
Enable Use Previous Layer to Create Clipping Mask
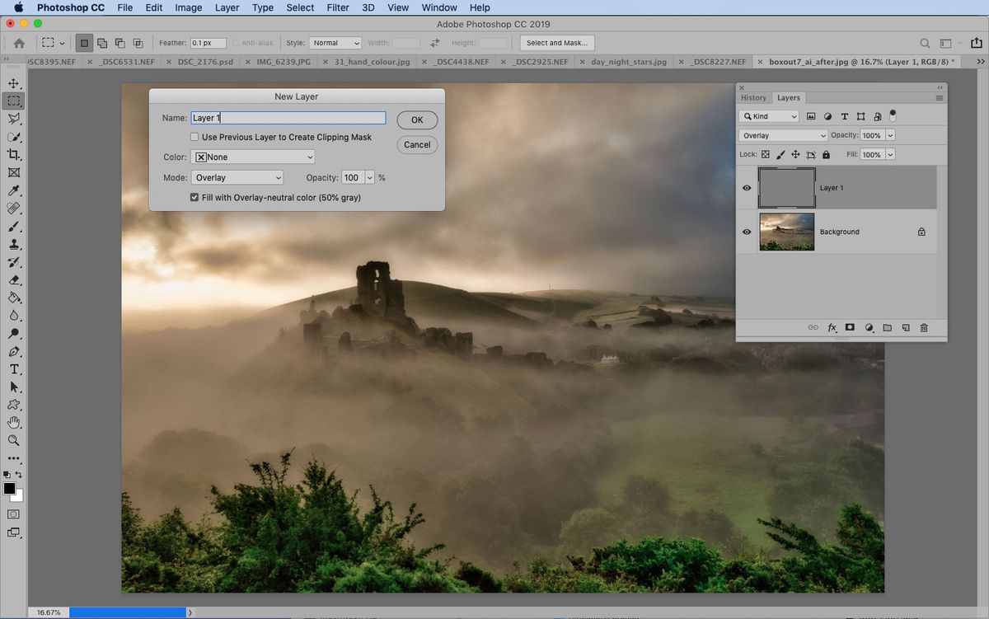195,137
